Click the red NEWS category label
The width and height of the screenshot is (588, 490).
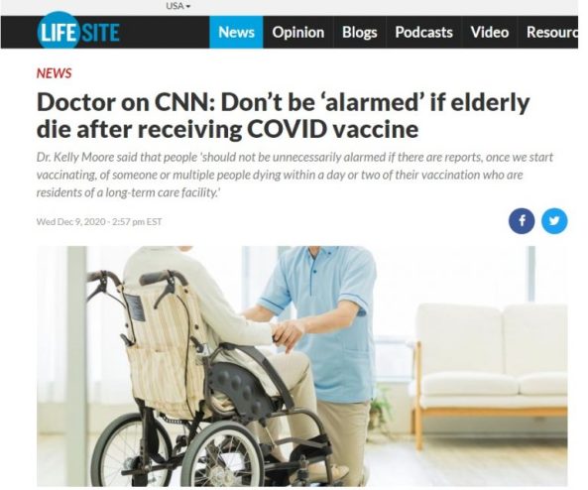point(54,73)
